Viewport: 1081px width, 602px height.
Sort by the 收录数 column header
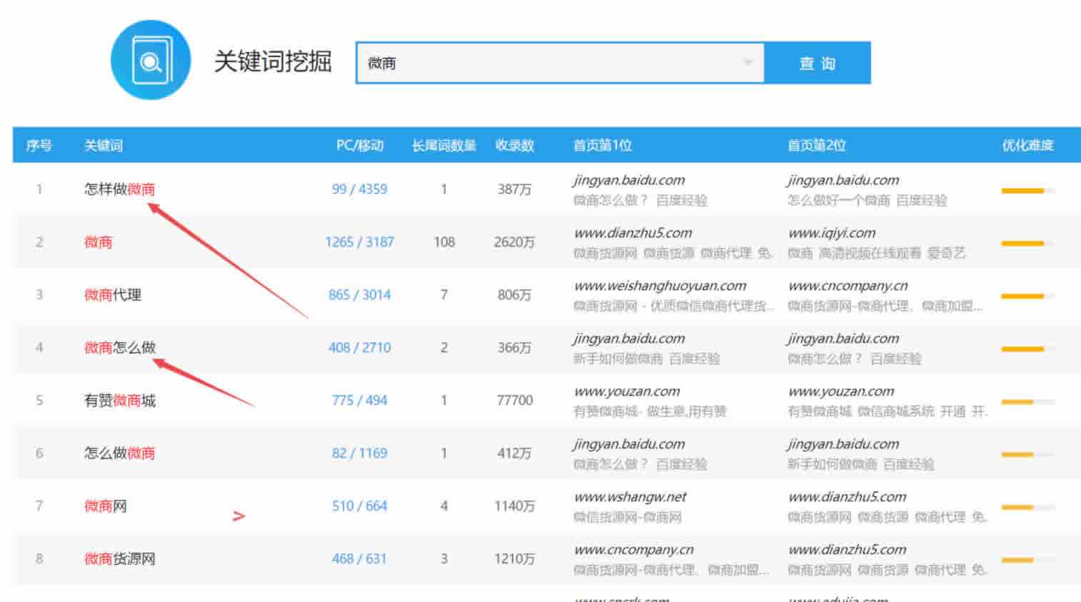[514, 146]
